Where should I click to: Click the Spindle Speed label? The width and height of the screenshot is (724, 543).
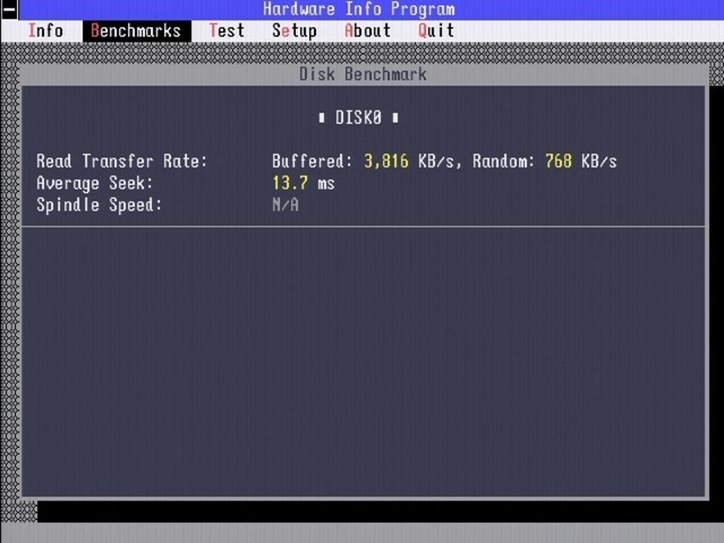pos(99,205)
